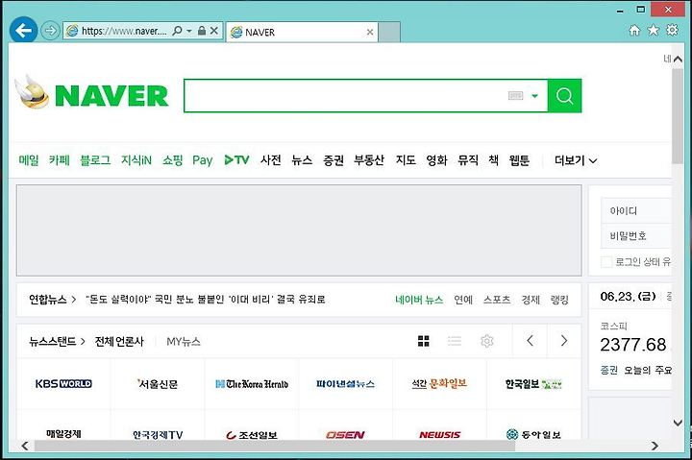This screenshot has width=692, height=460.
Task: Expand the search autocomplete dropdown arrow
Action: 535,96
